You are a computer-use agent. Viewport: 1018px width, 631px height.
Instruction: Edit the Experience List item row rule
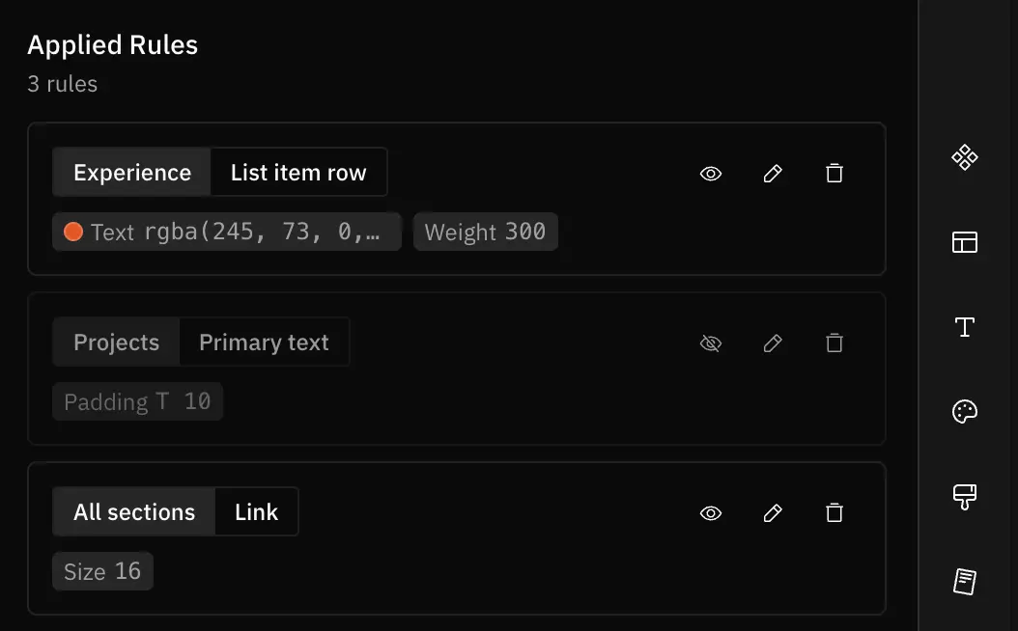pyautogui.click(x=773, y=173)
